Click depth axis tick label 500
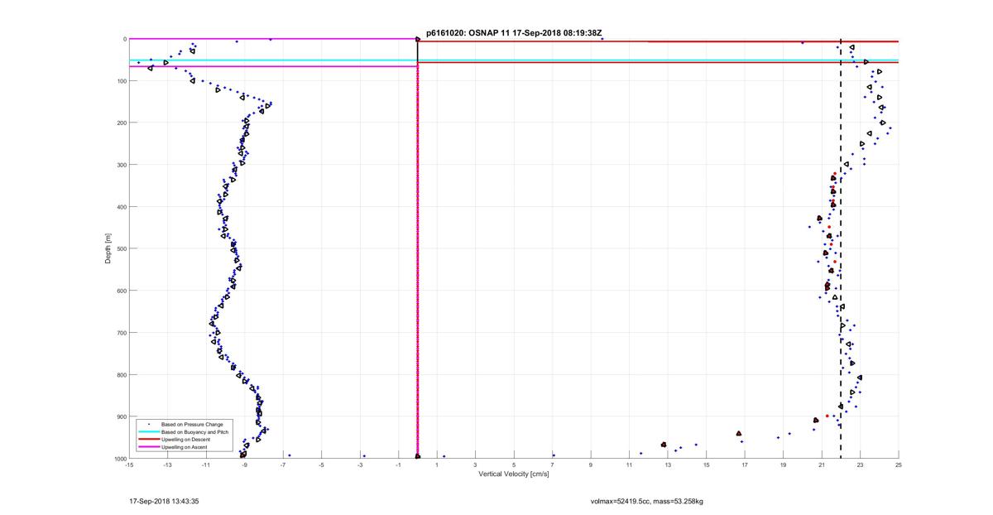The height and width of the screenshot is (515, 993). tap(121, 248)
